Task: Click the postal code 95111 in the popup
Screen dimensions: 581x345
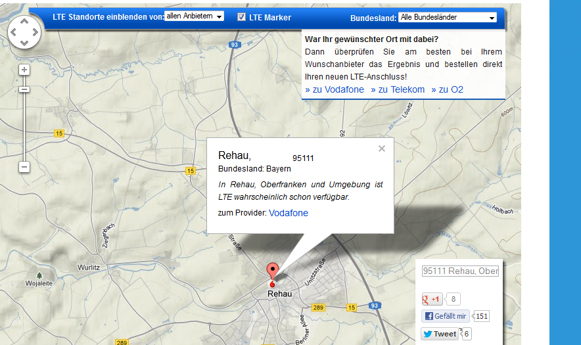Action: click(303, 158)
